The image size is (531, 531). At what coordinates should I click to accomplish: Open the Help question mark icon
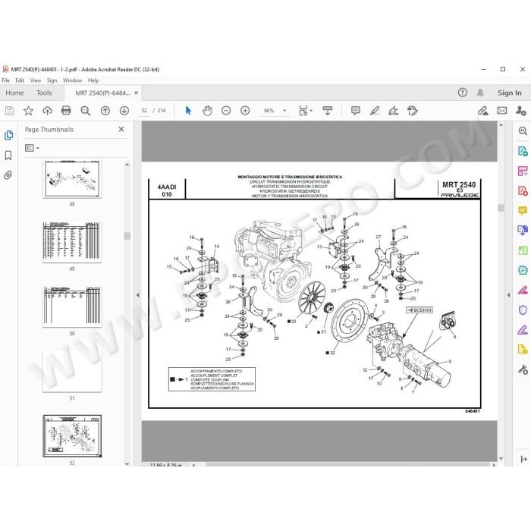[462, 93]
